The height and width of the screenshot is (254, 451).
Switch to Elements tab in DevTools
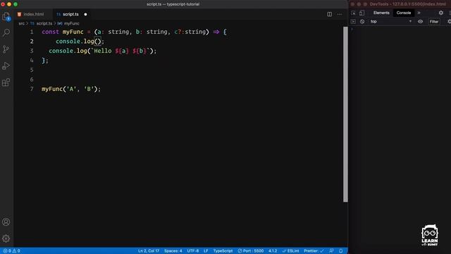[x=381, y=13]
